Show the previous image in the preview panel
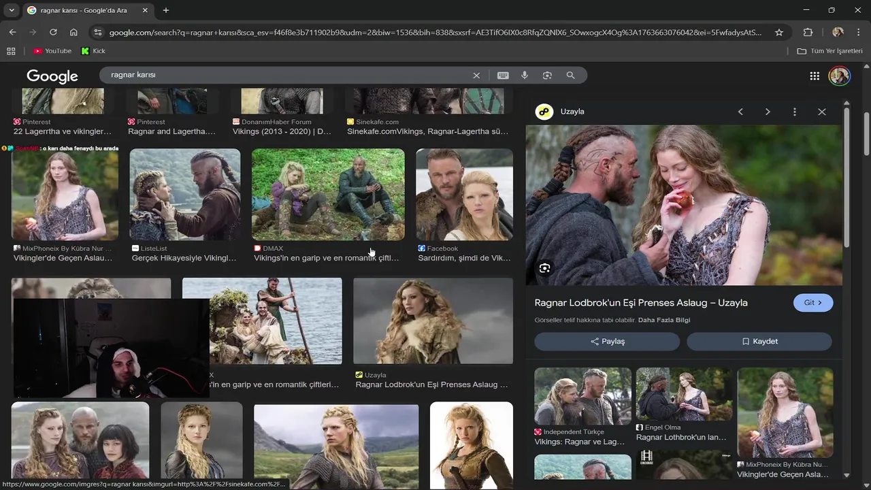Viewport: 871px width, 490px height. pyautogui.click(x=740, y=112)
